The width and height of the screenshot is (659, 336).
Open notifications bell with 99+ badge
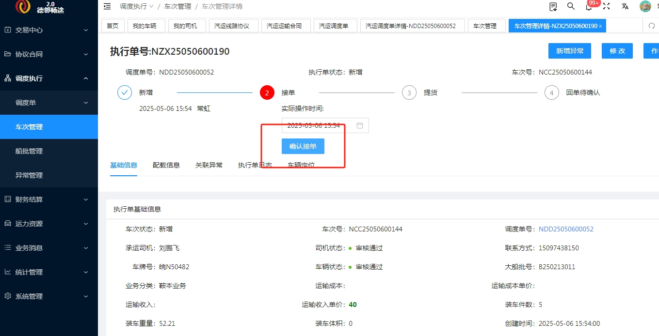click(589, 6)
